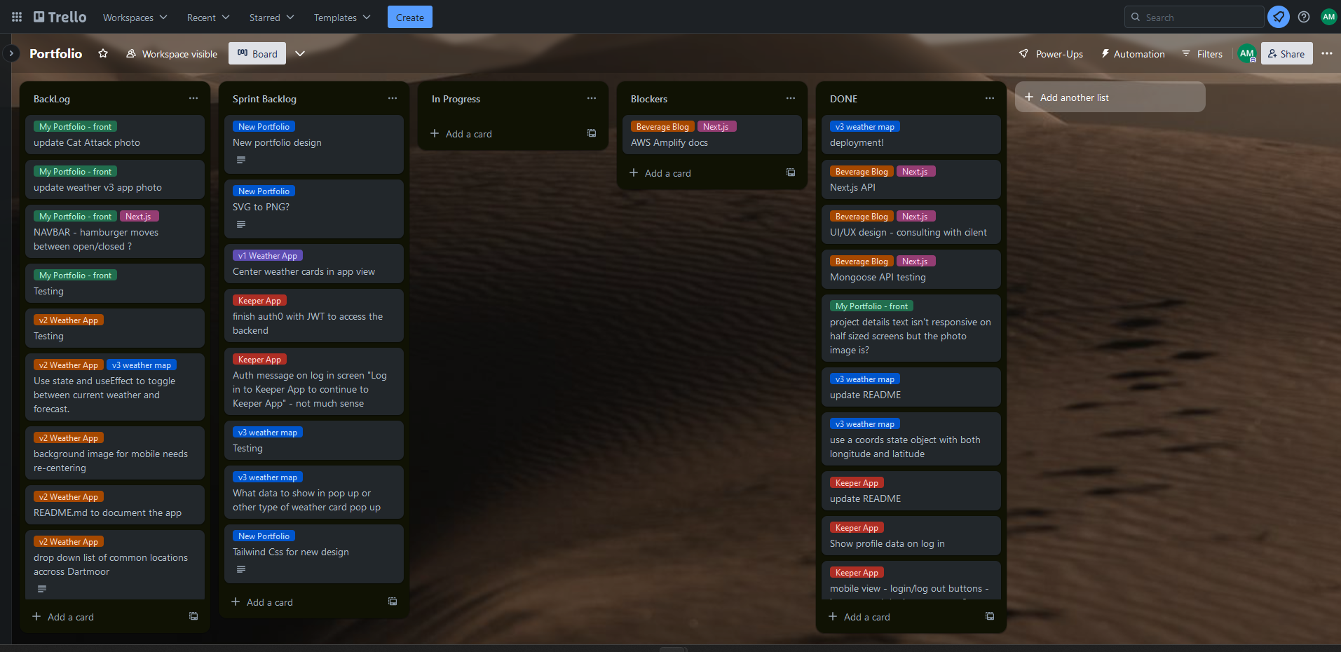Open the Starred dropdown
Screen dimensions: 1341x652
pyautogui.click(x=271, y=17)
